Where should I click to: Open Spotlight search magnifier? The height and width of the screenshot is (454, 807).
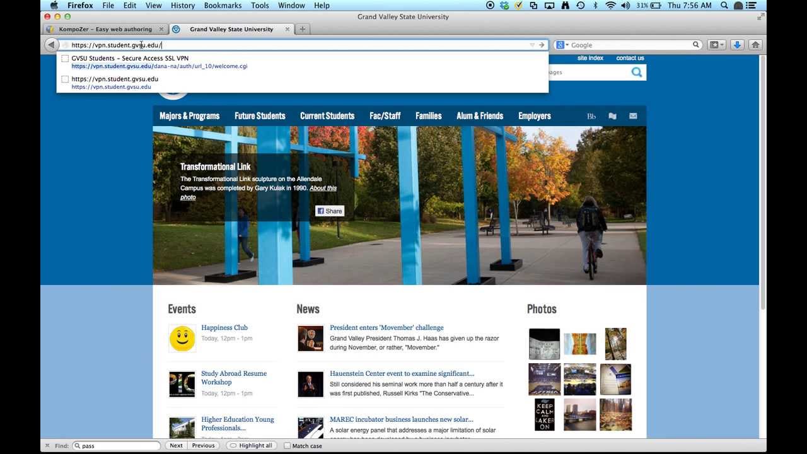pyautogui.click(x=724, y=5)
